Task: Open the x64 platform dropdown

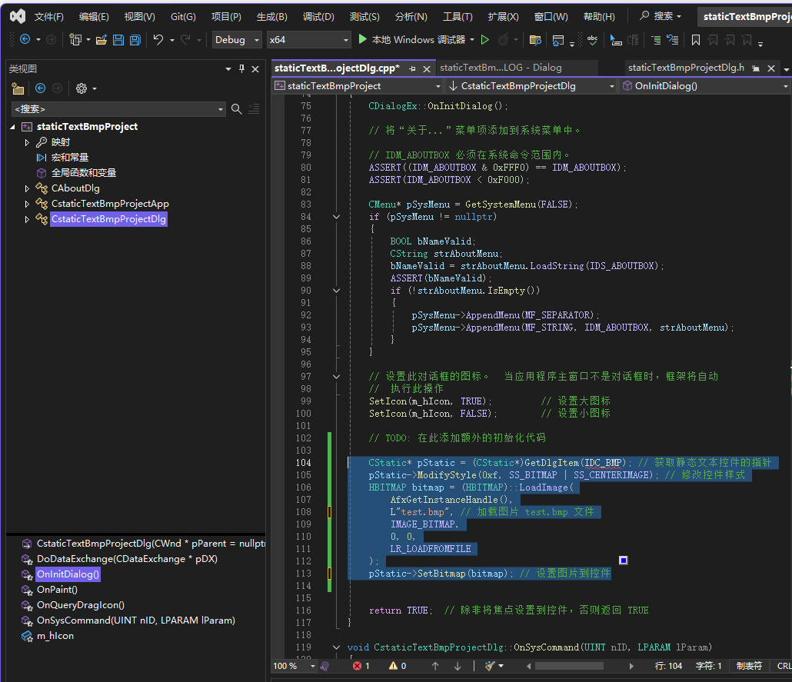Action: (x=308, y=40)
